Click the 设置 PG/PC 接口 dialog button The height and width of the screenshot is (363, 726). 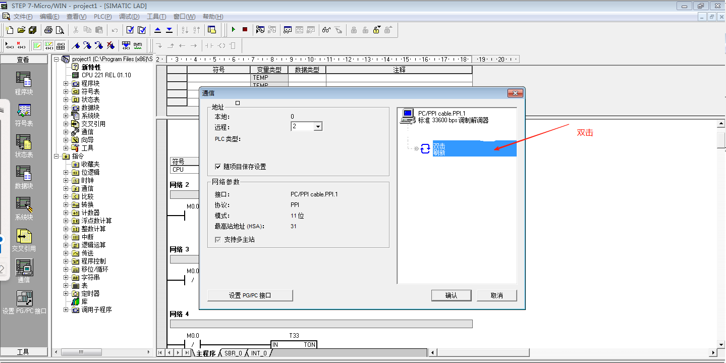click(250, 295)
